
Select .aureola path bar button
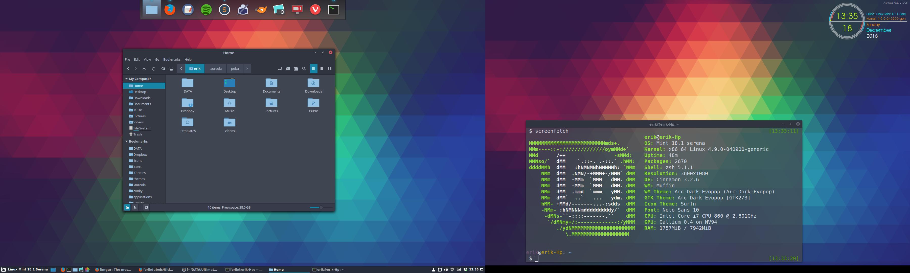click(215, 69)
